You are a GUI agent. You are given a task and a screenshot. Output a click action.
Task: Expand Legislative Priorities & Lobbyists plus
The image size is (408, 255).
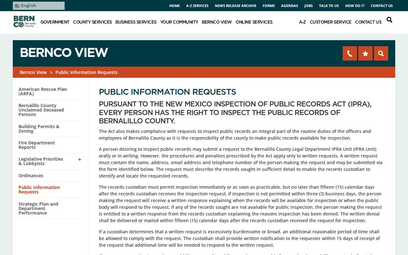tap(80, 159)
